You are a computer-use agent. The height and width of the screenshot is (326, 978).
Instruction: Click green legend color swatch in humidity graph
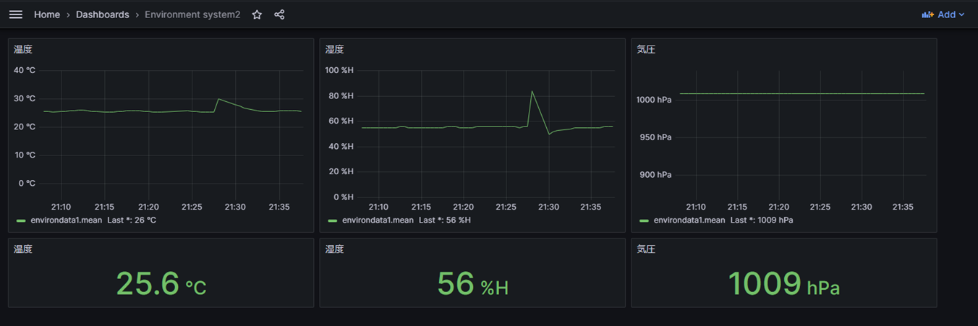[333, 220]
